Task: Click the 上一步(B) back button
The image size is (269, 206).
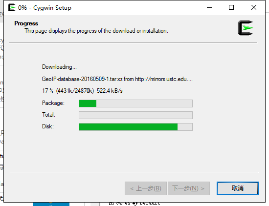Action: pos(146,188)
